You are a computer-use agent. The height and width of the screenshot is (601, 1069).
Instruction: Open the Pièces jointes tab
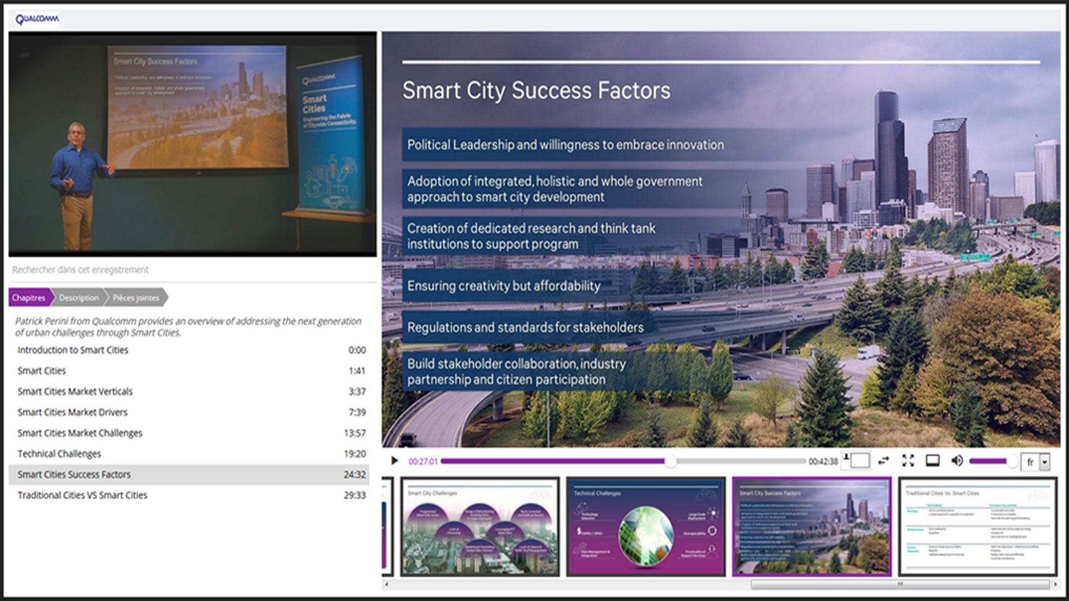(136, 298)
